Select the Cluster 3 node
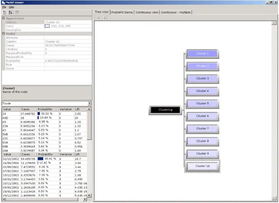The width and height of the screenshot is (279, 203). click(202, 79)
